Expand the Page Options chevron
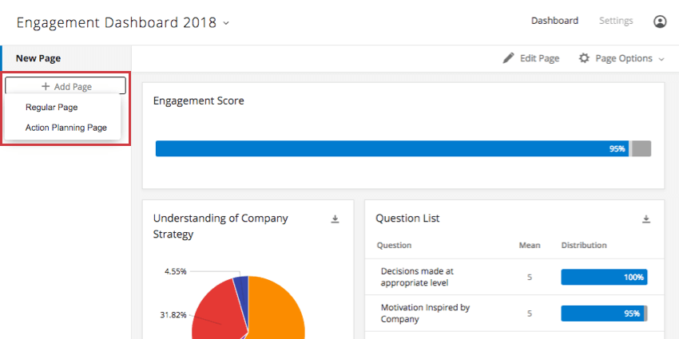The width and height of the screenshot is (679, 339). [x=661, y=59]
